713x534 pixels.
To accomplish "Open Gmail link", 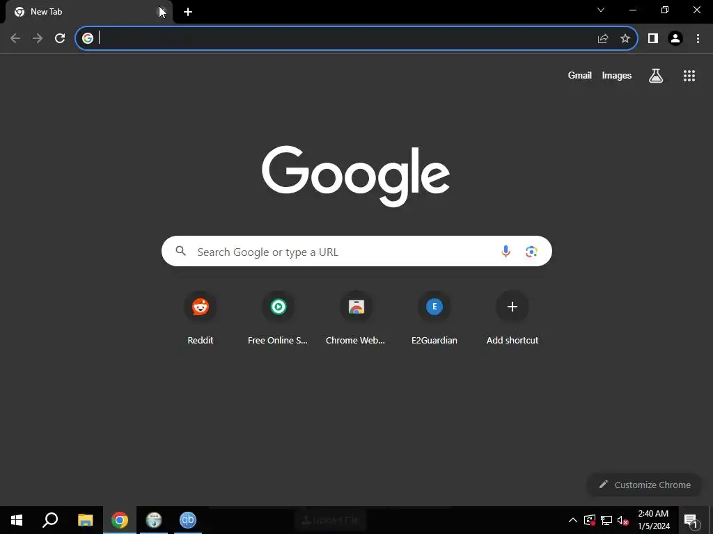I will [x=580, y=76].
